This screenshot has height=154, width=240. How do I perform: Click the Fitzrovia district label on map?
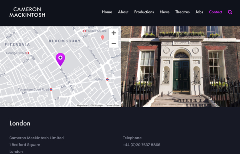(x=17, y=44)
